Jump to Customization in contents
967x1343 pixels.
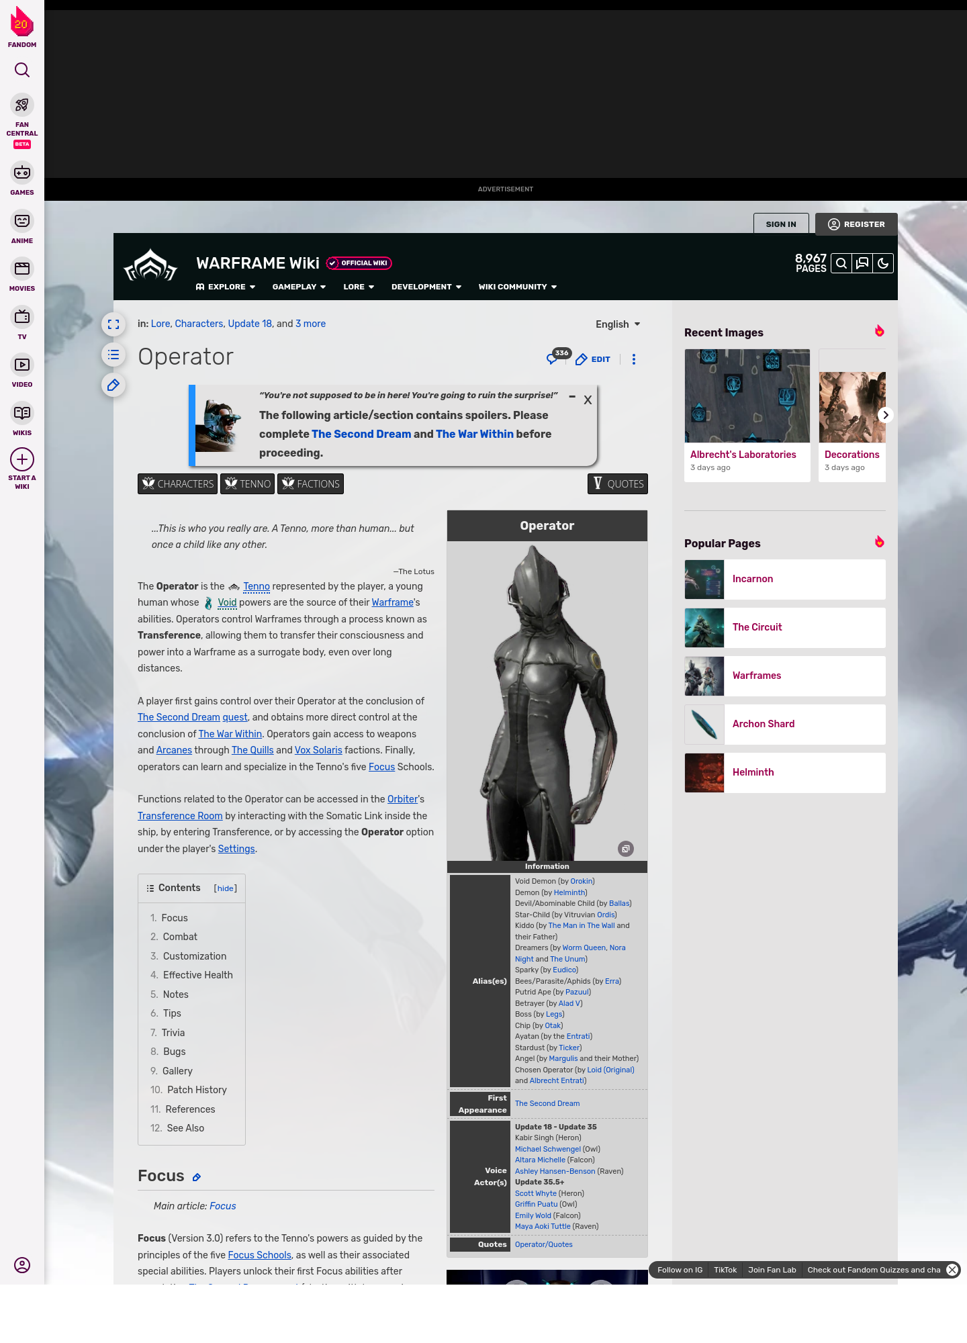(195, 956)
